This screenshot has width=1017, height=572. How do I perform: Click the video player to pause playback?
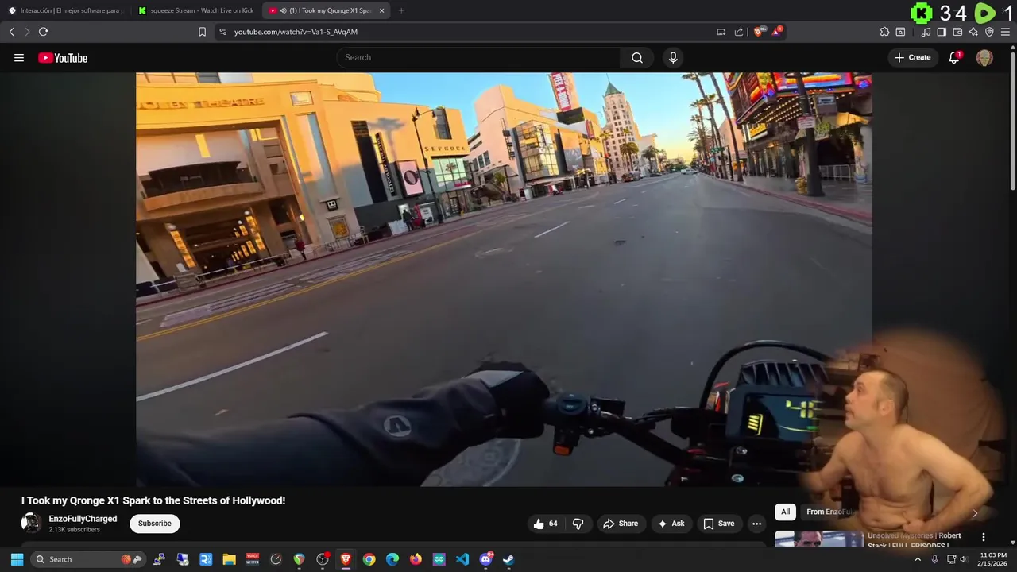(504, 279)
